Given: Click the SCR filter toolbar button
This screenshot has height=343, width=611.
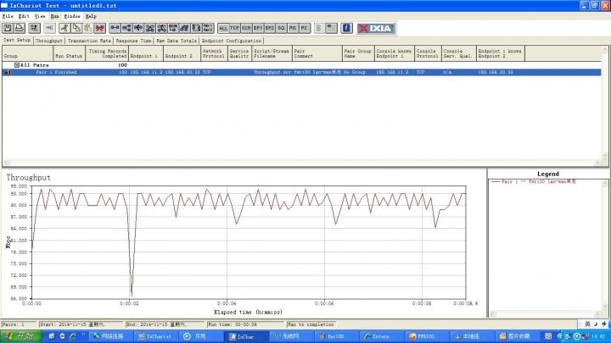Looking at the screenshot, I should [x=246, y=28].
